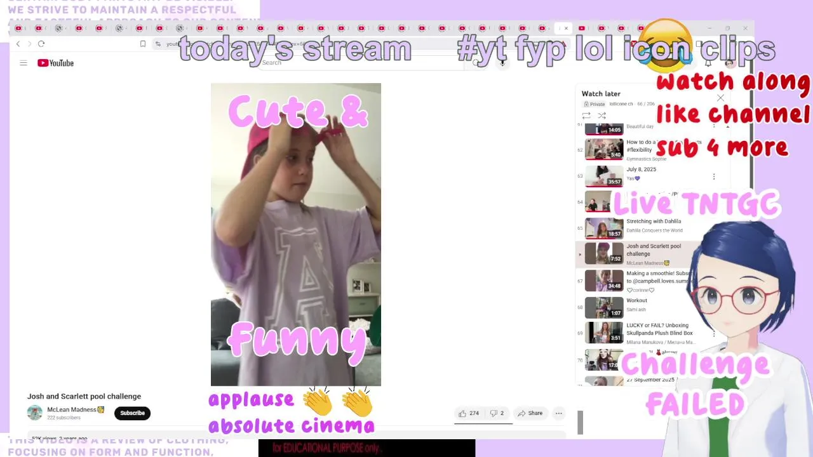Go back with the browser back arrow
Image resolution: width=813 pixels, height=457 pixels.
(18, 44)
